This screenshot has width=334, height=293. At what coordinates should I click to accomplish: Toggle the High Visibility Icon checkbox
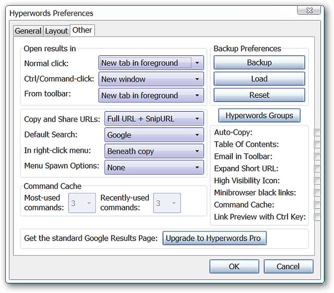[x=317, y=181]
